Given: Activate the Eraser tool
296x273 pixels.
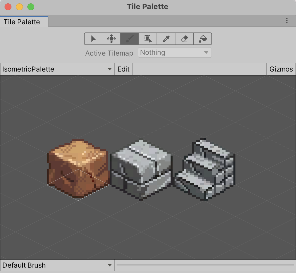Looking at the screenshot, I should pyautogui.click(x=185, y=39).
